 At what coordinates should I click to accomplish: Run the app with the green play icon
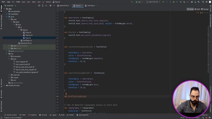(163, 2)
